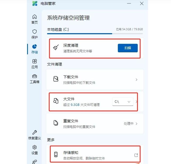
Task: Click the 深度清理 broom icon
Action: (56, 47)
